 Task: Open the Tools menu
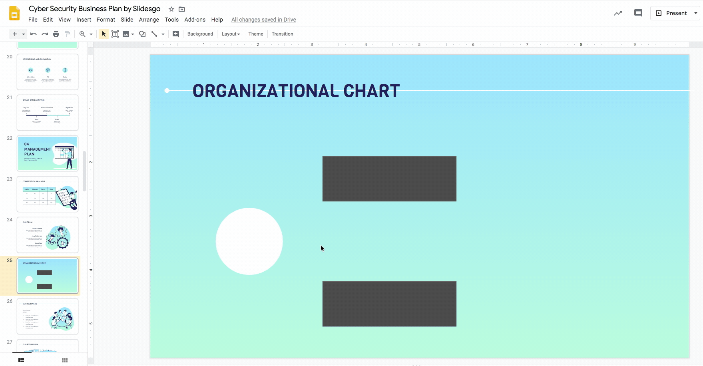pos(171,20)
